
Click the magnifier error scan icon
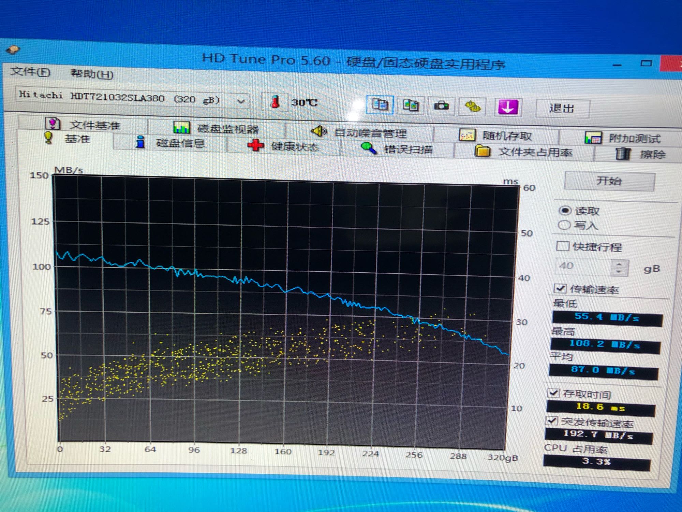[369, 148]
